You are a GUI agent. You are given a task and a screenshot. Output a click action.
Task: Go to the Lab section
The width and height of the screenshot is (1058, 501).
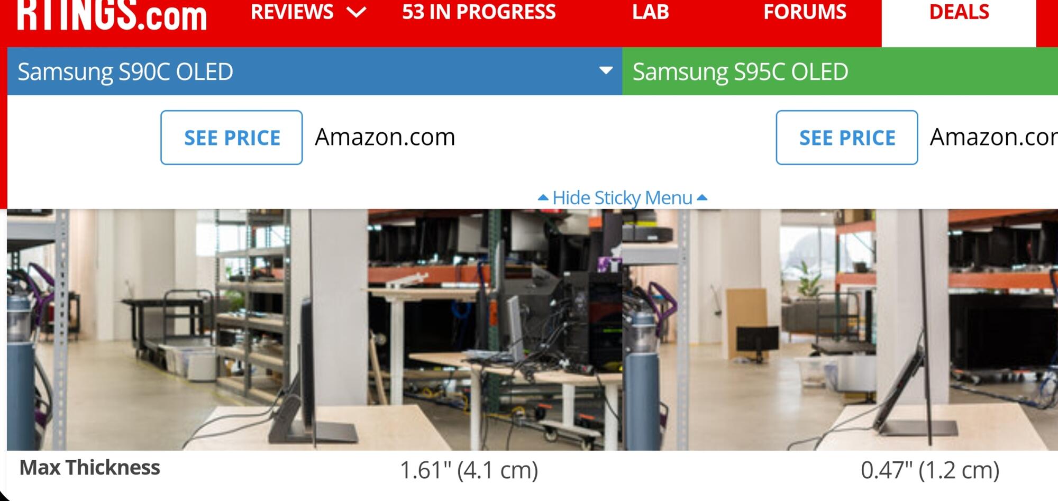click(650, 12)
